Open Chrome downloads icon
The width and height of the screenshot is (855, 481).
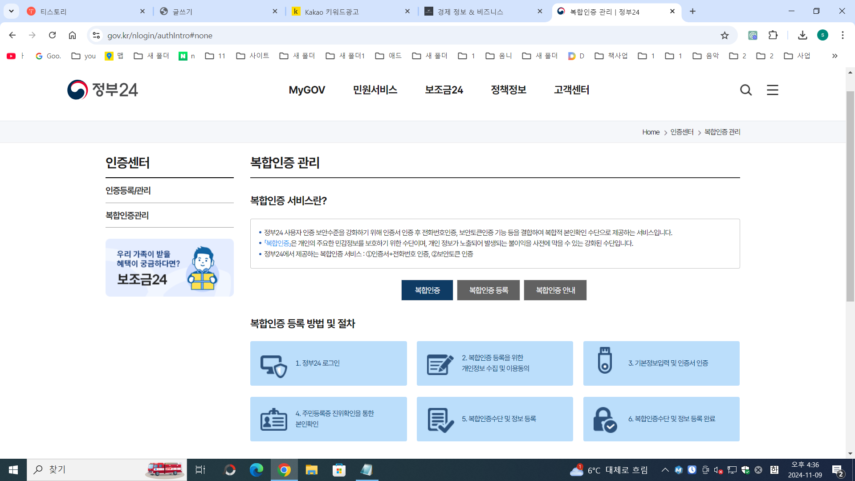(802, 35)
